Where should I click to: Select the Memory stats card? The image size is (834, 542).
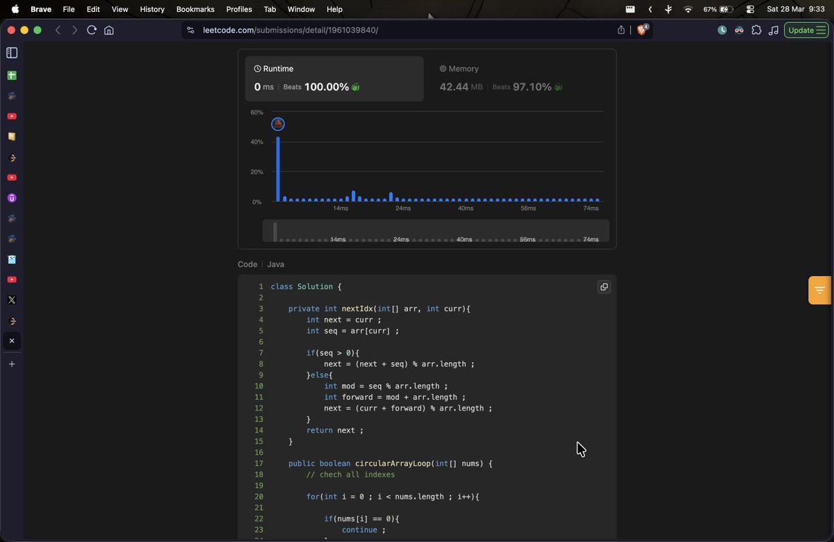520,79
